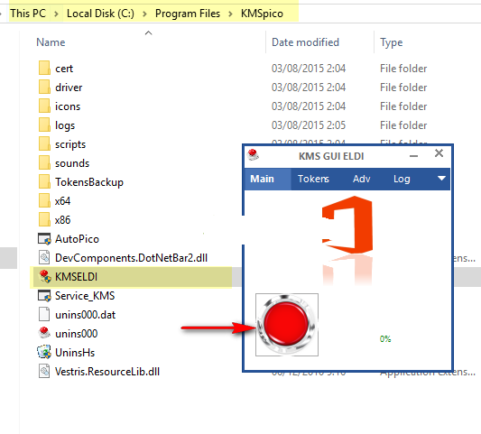Select the file name KMSELDI
481x434 pixels.
click(x=76, y=277)
